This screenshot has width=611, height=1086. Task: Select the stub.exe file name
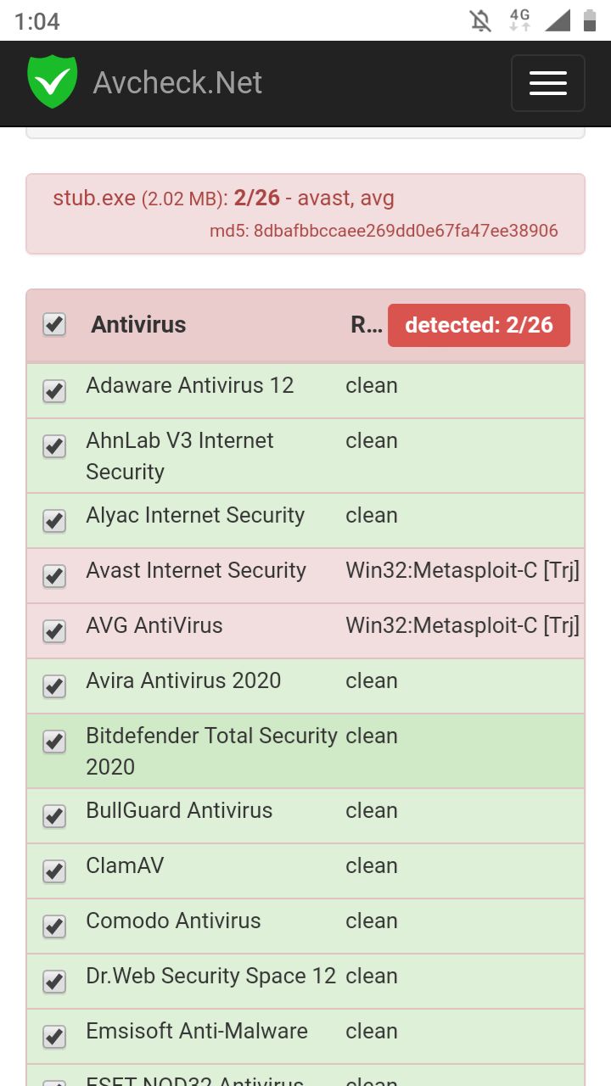94,199
